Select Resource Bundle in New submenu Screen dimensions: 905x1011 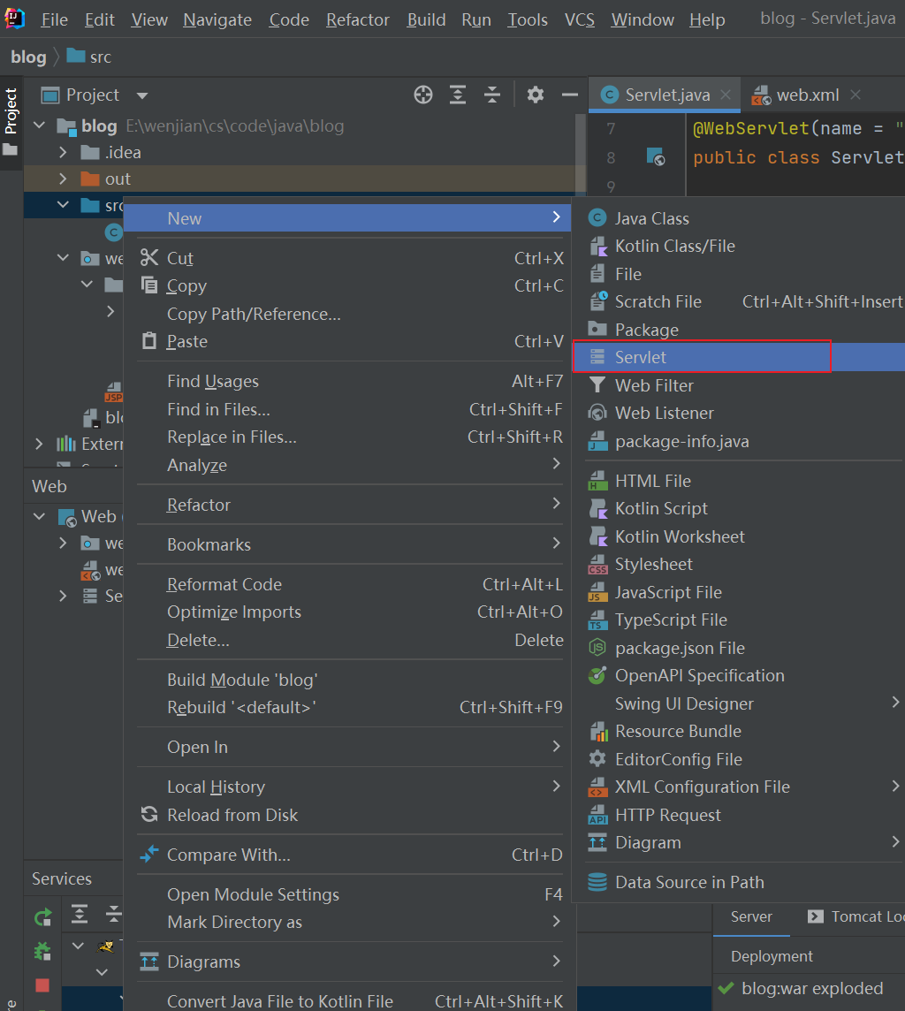[738, 731]
